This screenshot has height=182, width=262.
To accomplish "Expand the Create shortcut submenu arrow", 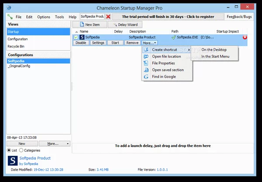I will click(x=189, y=50).
